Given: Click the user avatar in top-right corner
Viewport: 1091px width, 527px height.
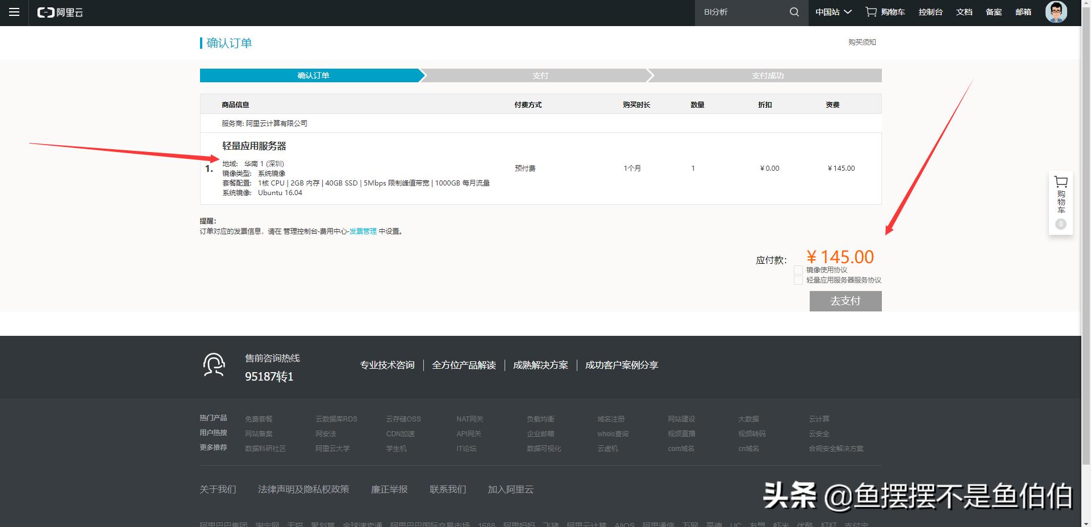Looking at the screenshot, I should 1055,11.
